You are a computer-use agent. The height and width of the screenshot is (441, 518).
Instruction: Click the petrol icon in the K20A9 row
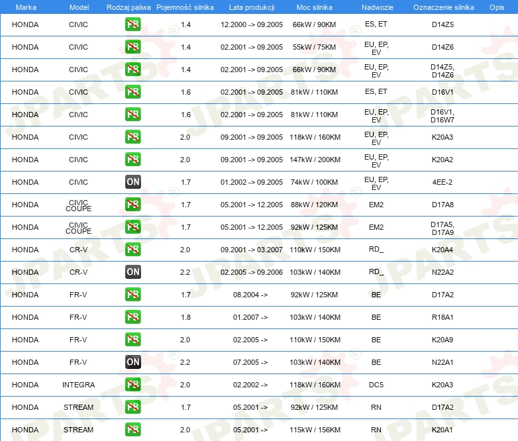(x=132, y=339)
